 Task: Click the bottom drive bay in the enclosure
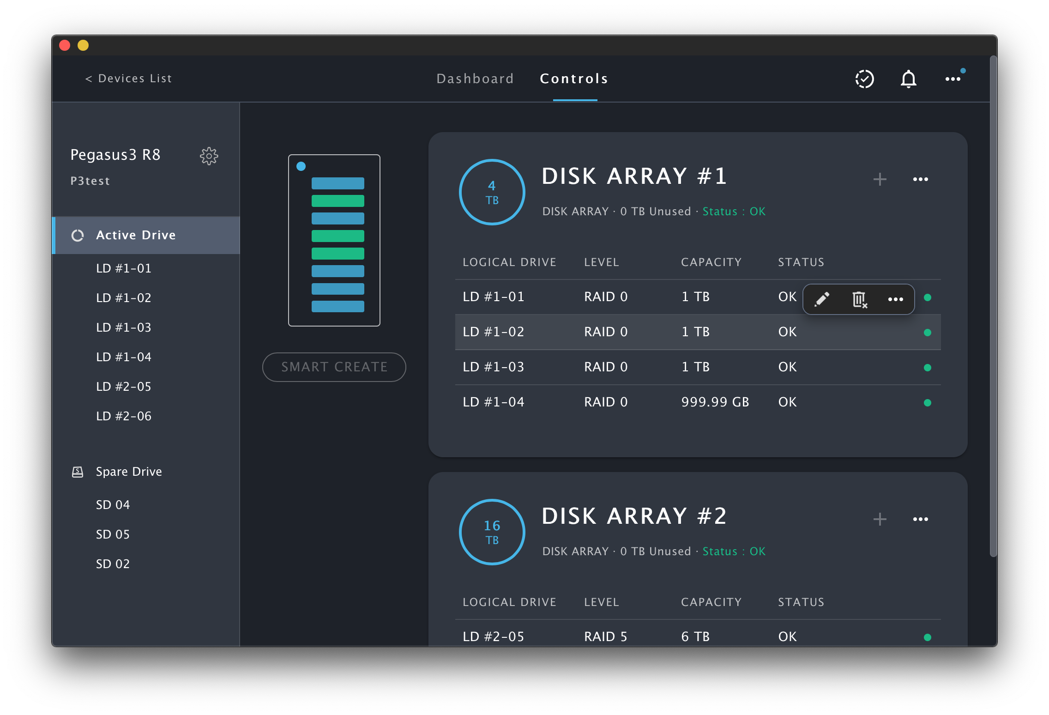click(338, 306)
